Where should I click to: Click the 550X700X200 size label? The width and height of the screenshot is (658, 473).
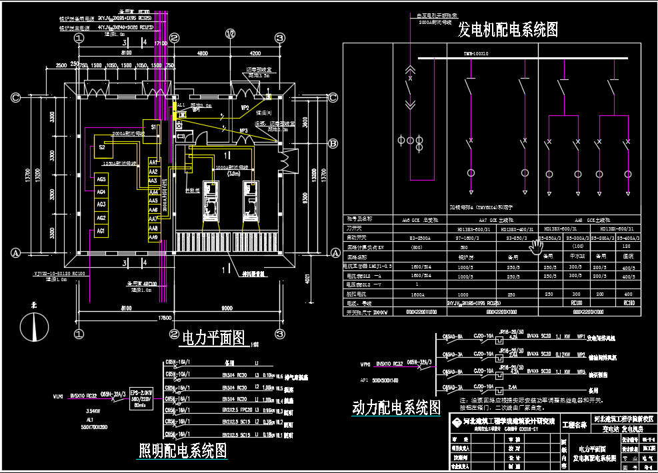tap(94, 427)
